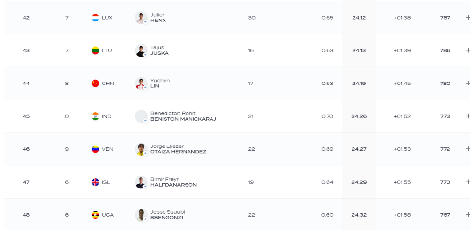Click the Uganda flag icon

[x=95, y=215]
